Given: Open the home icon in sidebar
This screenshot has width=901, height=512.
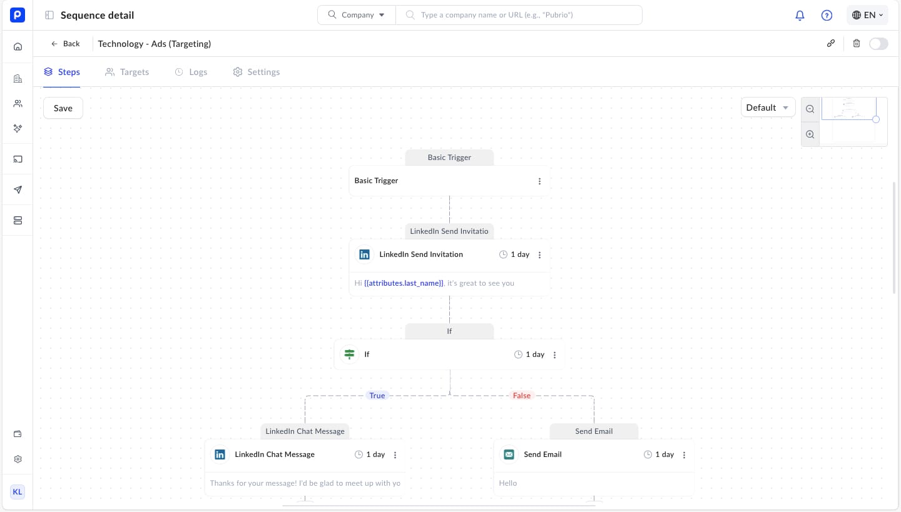Looking at the screenshot, I should pos(18,47).
